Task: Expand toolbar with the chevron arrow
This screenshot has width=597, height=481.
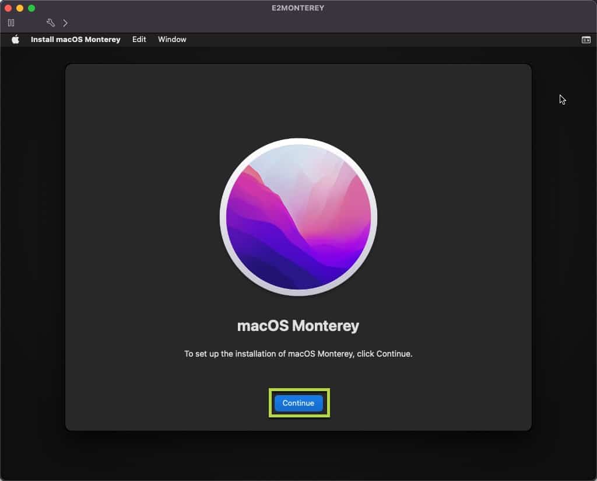Action: click(65, 23)
